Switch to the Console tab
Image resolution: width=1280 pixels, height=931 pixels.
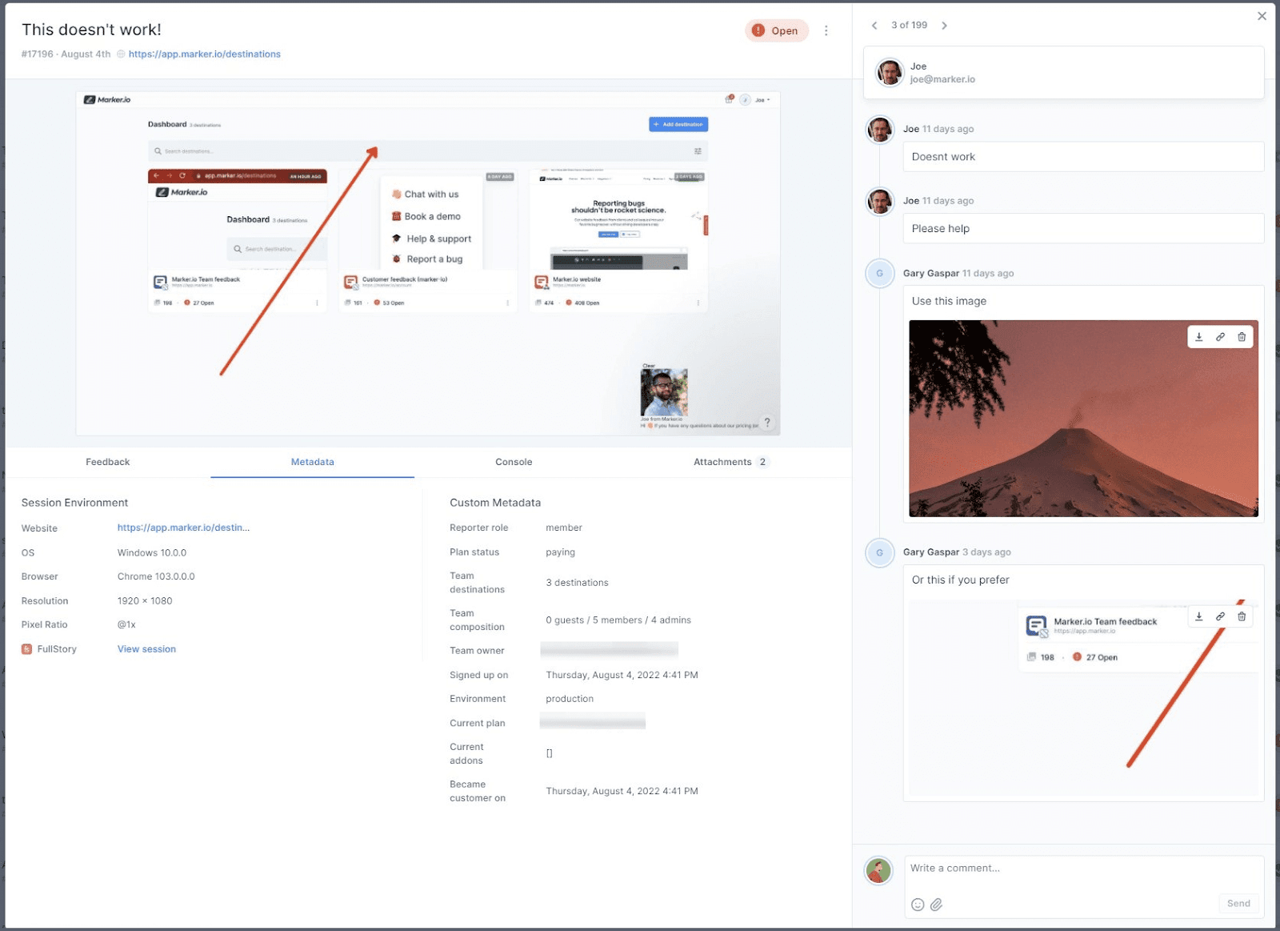[x=513, y=462]
